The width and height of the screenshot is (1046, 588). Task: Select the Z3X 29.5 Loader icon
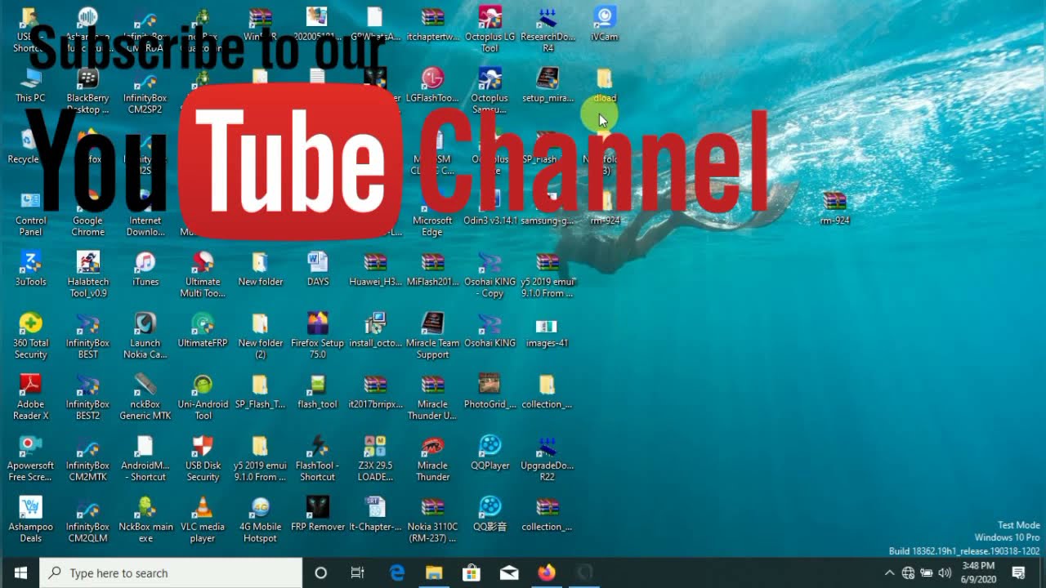(x=375, y=458)
